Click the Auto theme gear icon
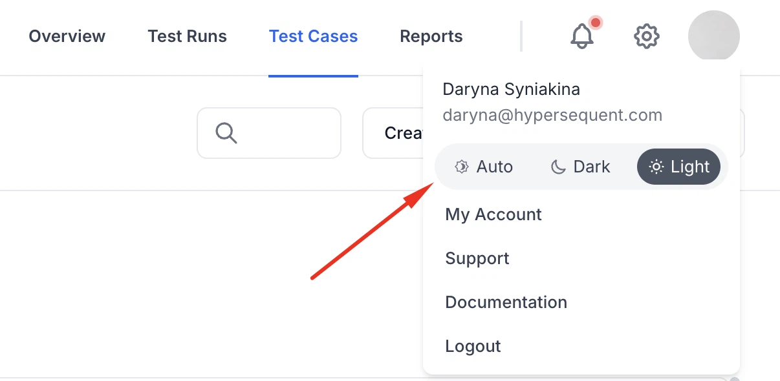Screen dimensions: 780x381 point(461,166)
